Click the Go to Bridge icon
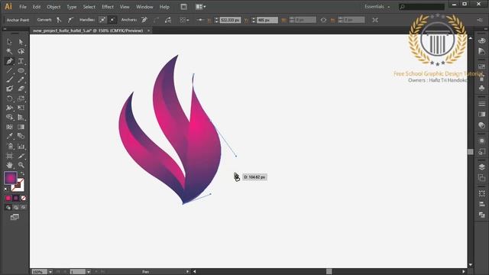 coord(183,7)
